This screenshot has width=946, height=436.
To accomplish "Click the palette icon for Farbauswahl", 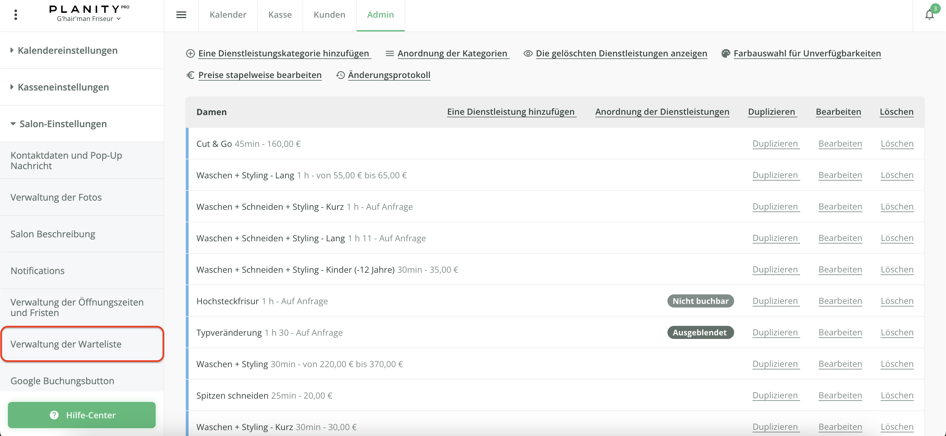I will point(725,53).
